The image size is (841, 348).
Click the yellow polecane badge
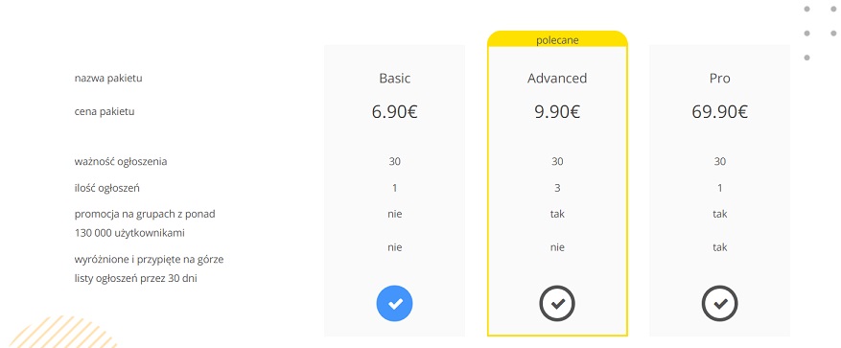[x=557, y=39]
